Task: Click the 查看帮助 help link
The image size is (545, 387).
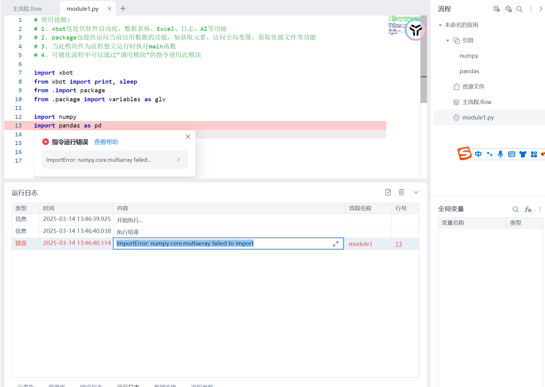Action: (106, 142)
